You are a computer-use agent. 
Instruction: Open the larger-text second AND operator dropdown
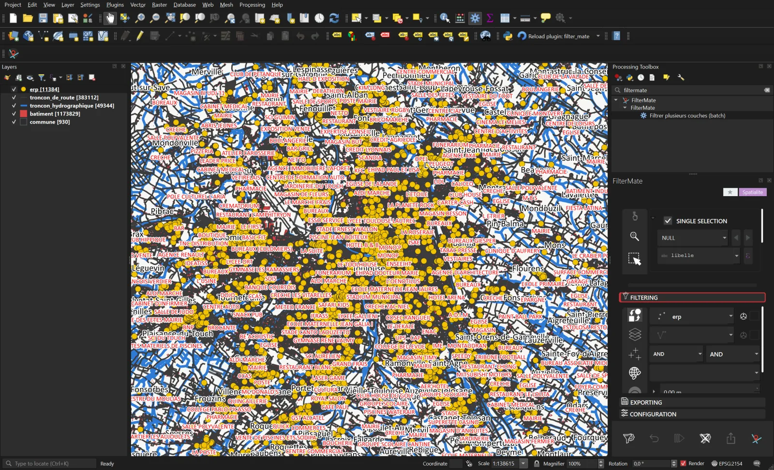733,354
